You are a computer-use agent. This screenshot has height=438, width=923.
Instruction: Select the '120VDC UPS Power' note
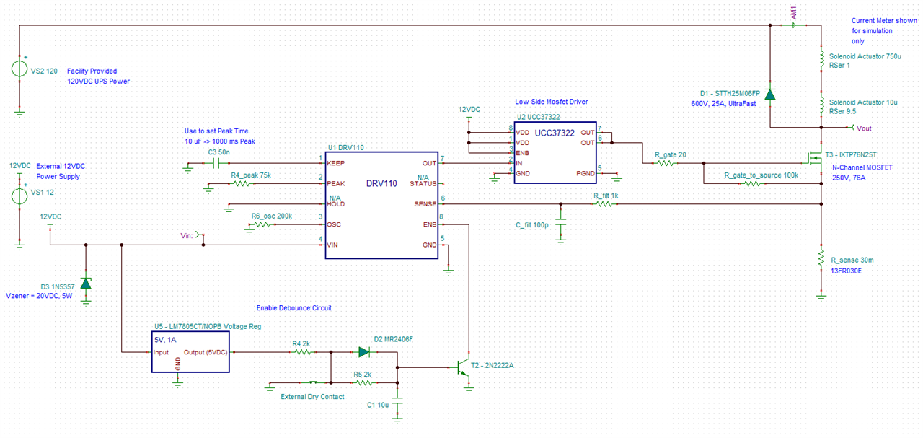click(98, 82)
